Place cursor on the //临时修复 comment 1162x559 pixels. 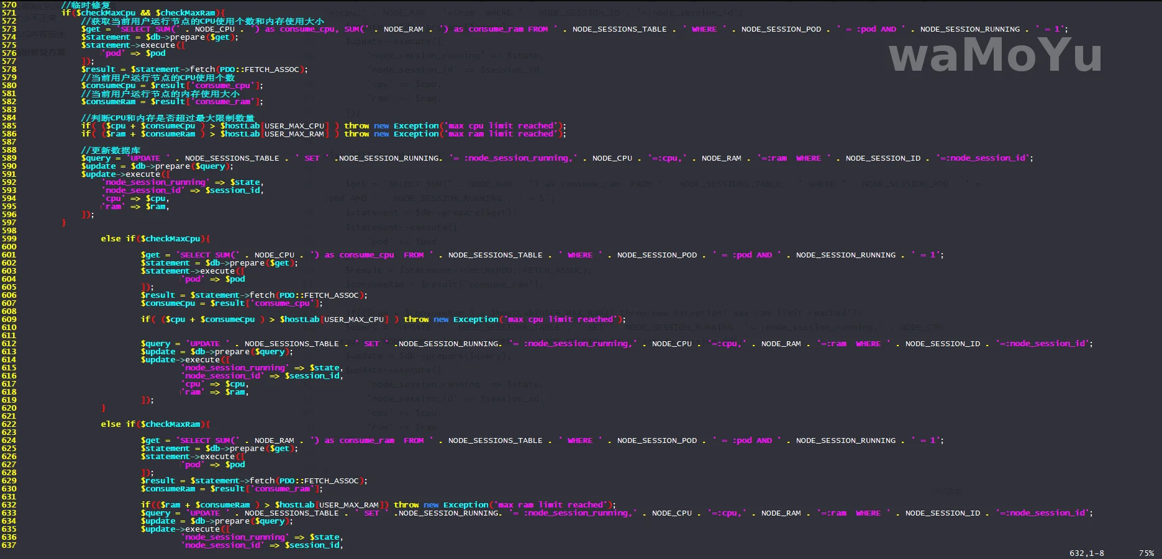86,5
